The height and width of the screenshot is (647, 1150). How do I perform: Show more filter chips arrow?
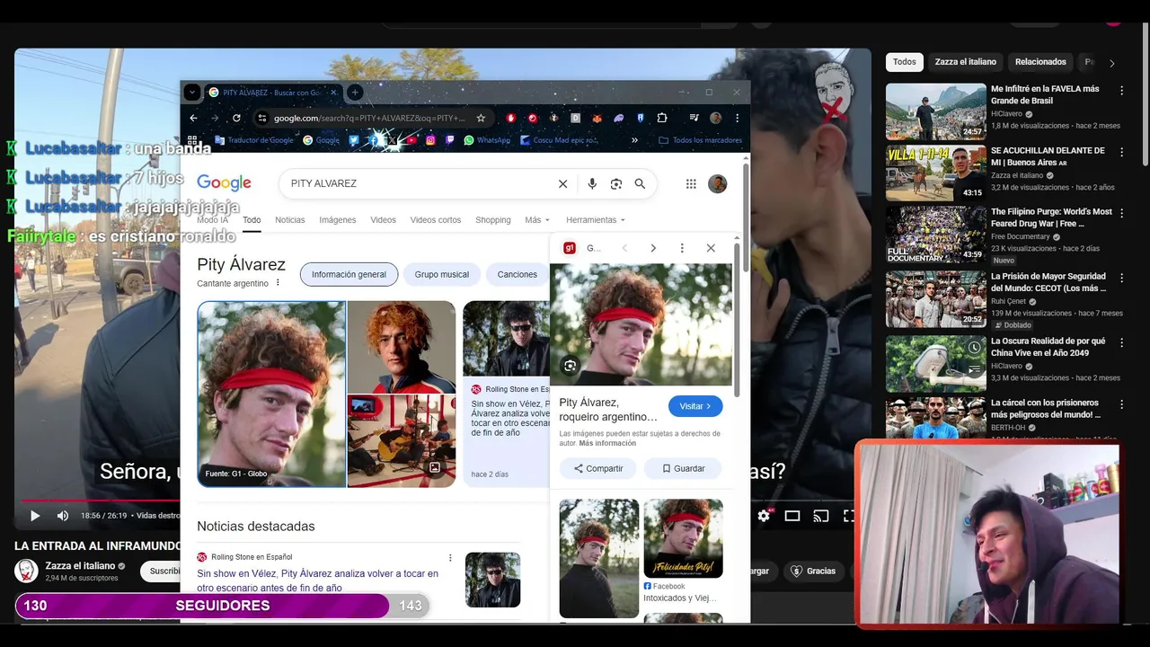coord(1111,63)
